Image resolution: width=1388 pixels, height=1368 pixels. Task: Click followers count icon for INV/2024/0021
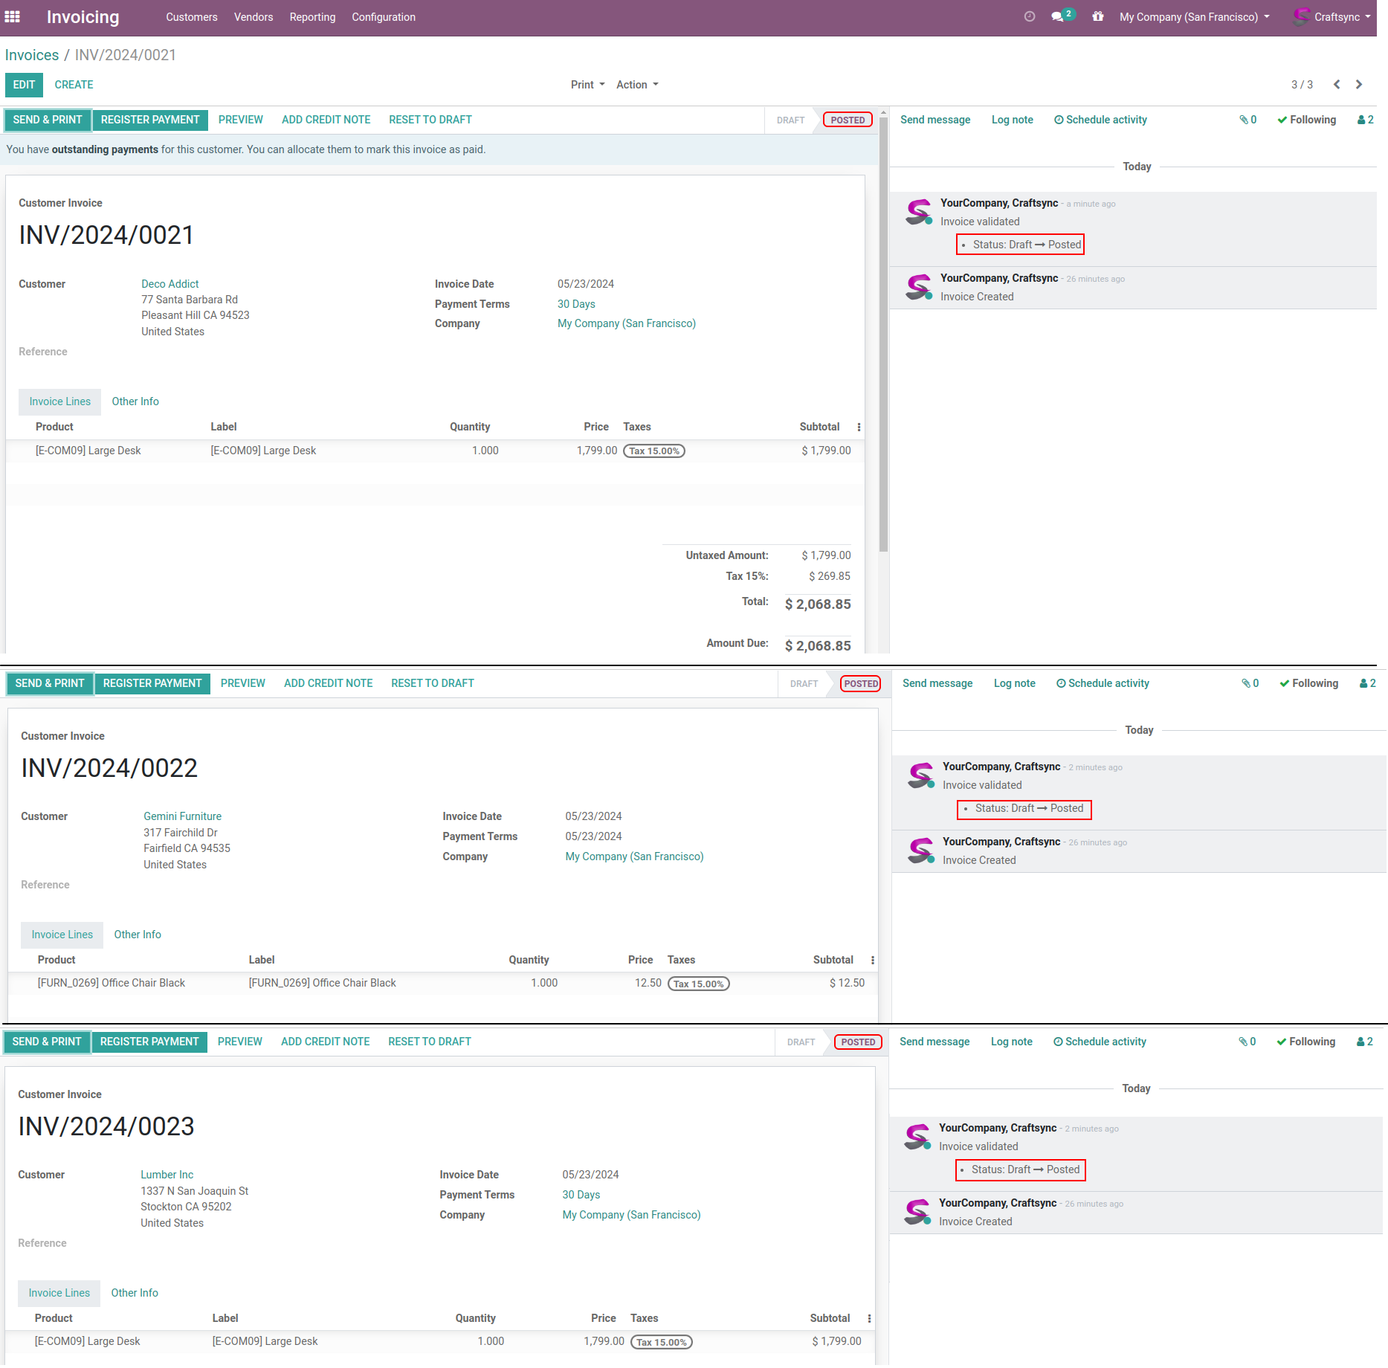tap(1365, 120)
